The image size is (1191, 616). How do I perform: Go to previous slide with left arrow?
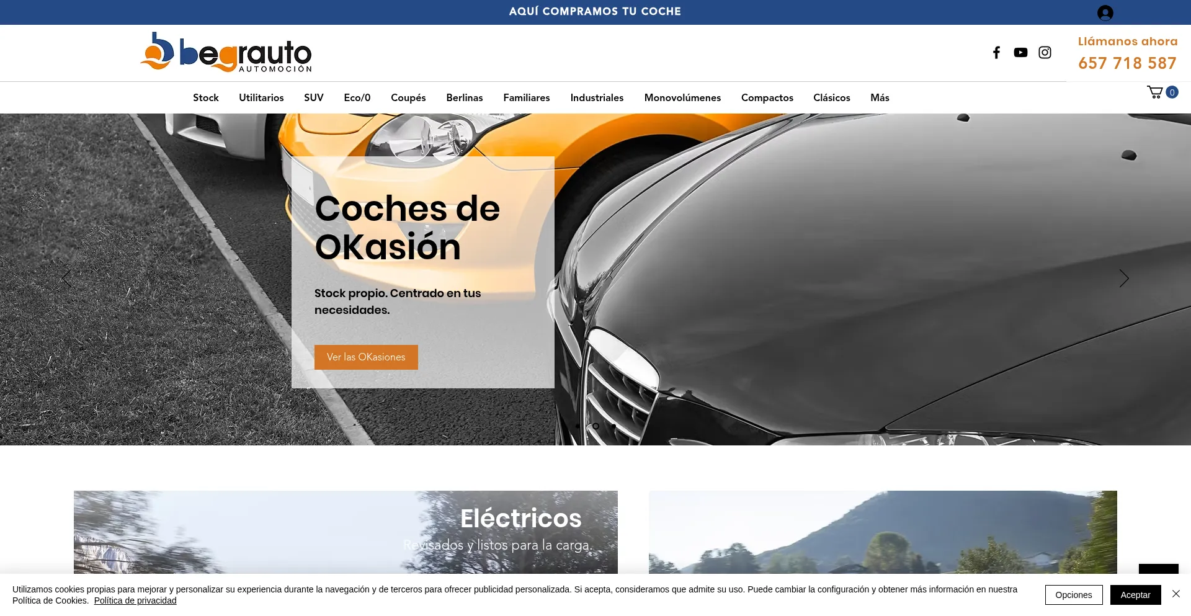(x=66, y=279)
